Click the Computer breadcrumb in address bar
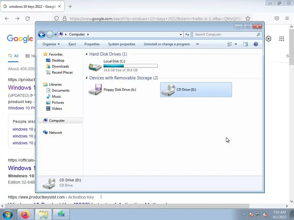The height and width of the screenshot is (220, 294). (77, 34)
